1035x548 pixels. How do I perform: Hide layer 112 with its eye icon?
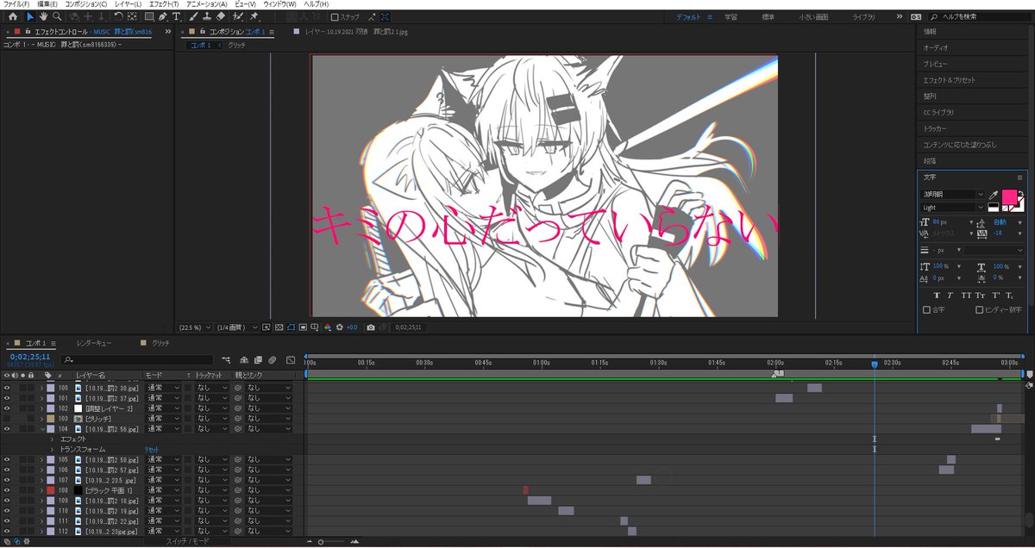7,531
